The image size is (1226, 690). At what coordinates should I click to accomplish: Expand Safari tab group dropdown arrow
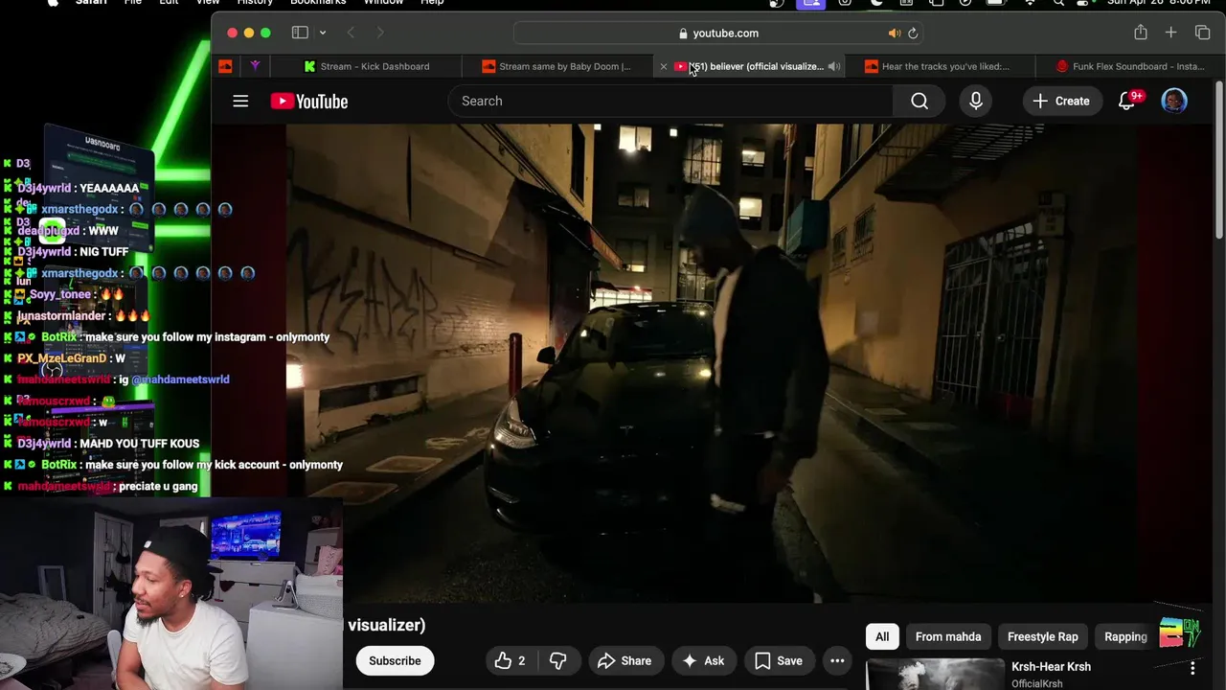[323, 33]
